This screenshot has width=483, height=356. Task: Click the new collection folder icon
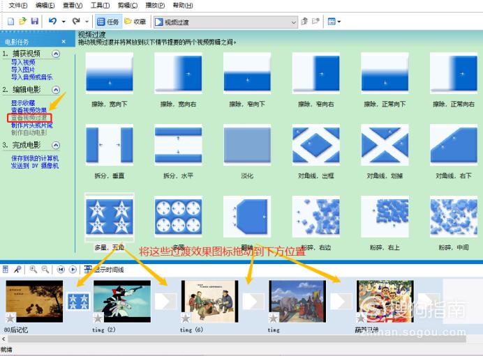click(315, 22)
